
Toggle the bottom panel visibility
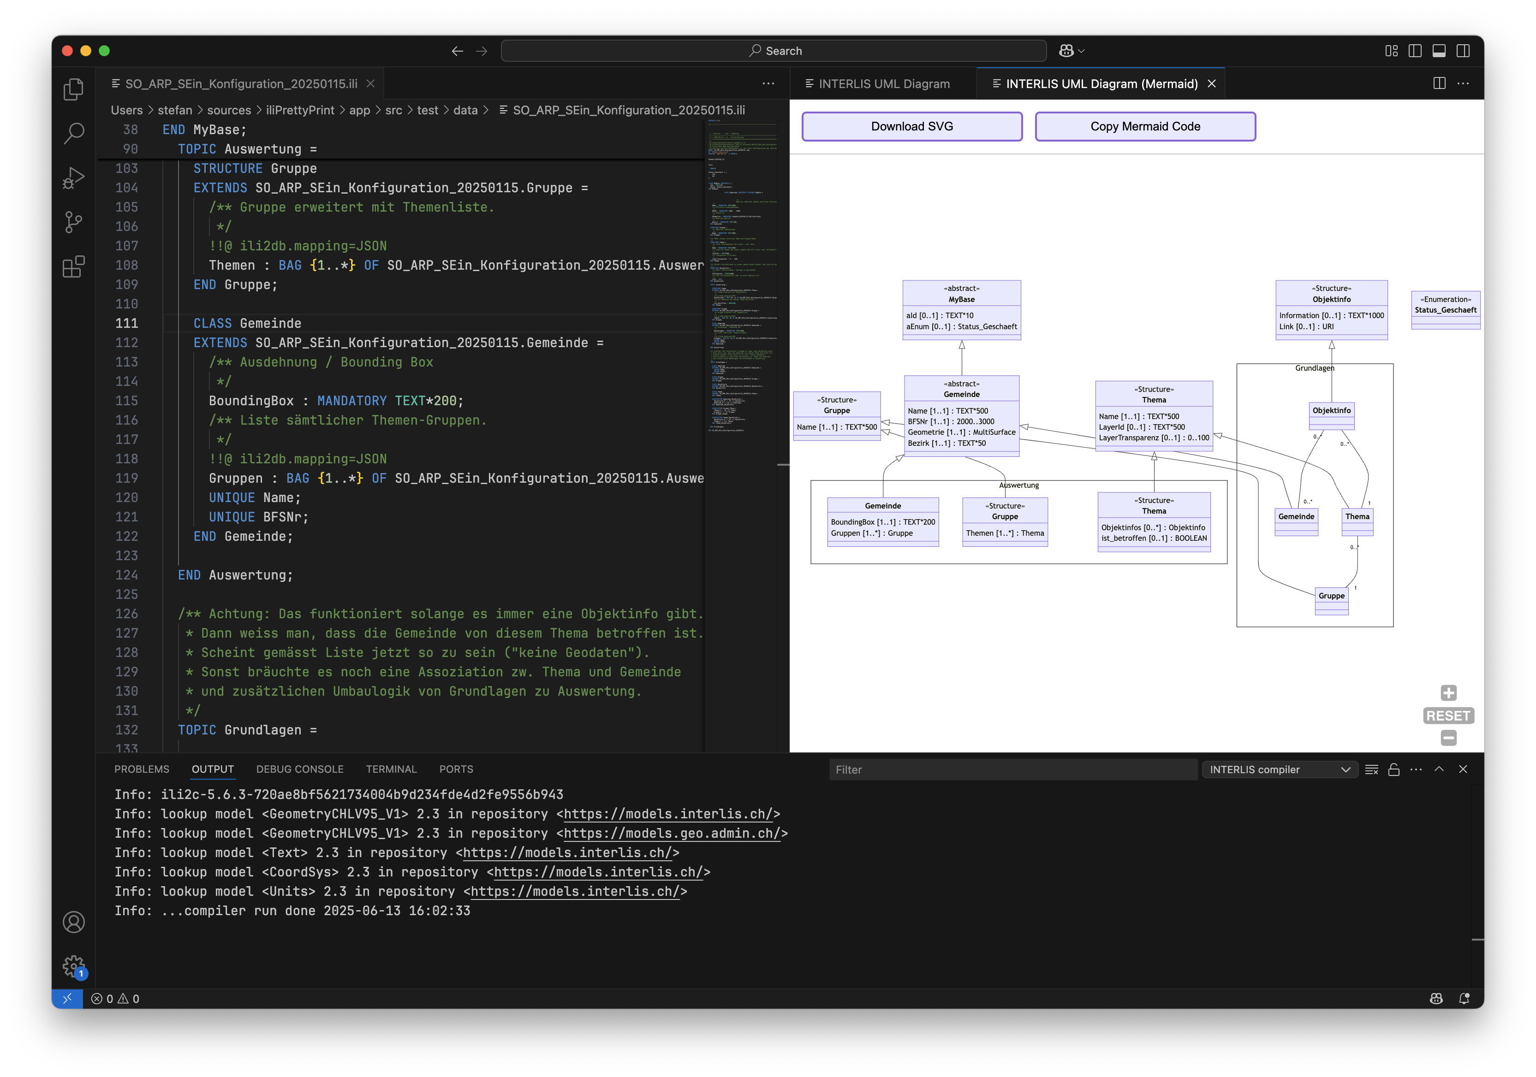1439,51
